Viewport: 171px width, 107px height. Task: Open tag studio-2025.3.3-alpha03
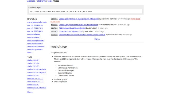(x=37, y=72)
